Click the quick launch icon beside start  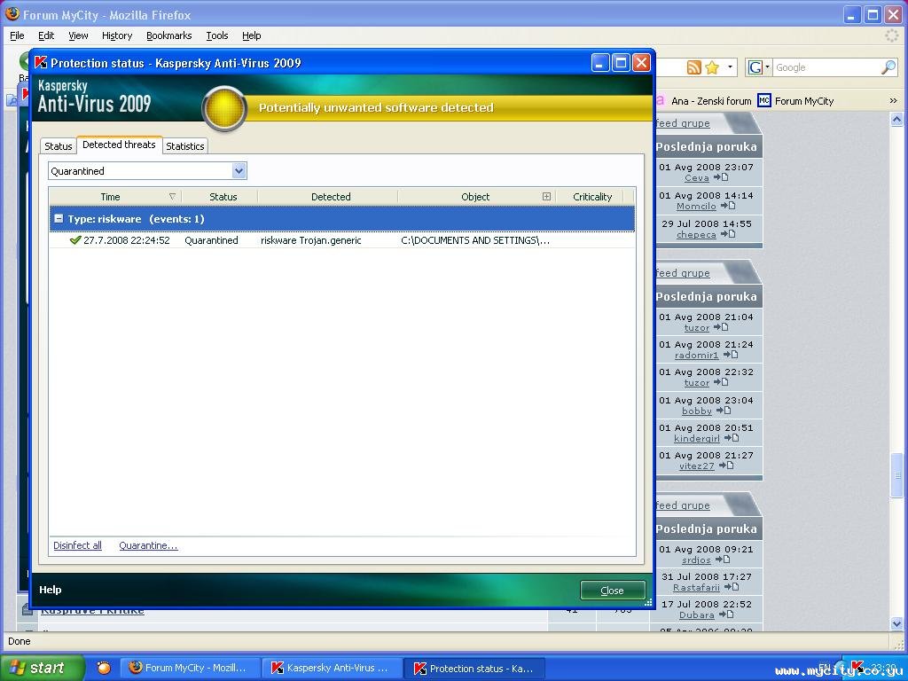tap(104, 668)
